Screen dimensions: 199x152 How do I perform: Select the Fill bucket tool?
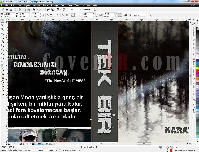[2, 90]
